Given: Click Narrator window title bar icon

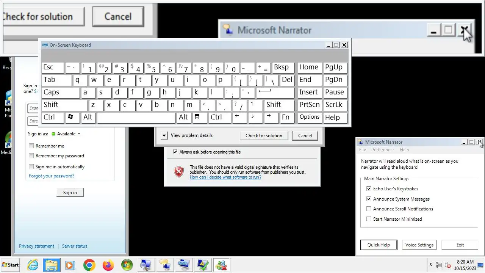Looking at the screenshot, I should [x=360, y=142].
